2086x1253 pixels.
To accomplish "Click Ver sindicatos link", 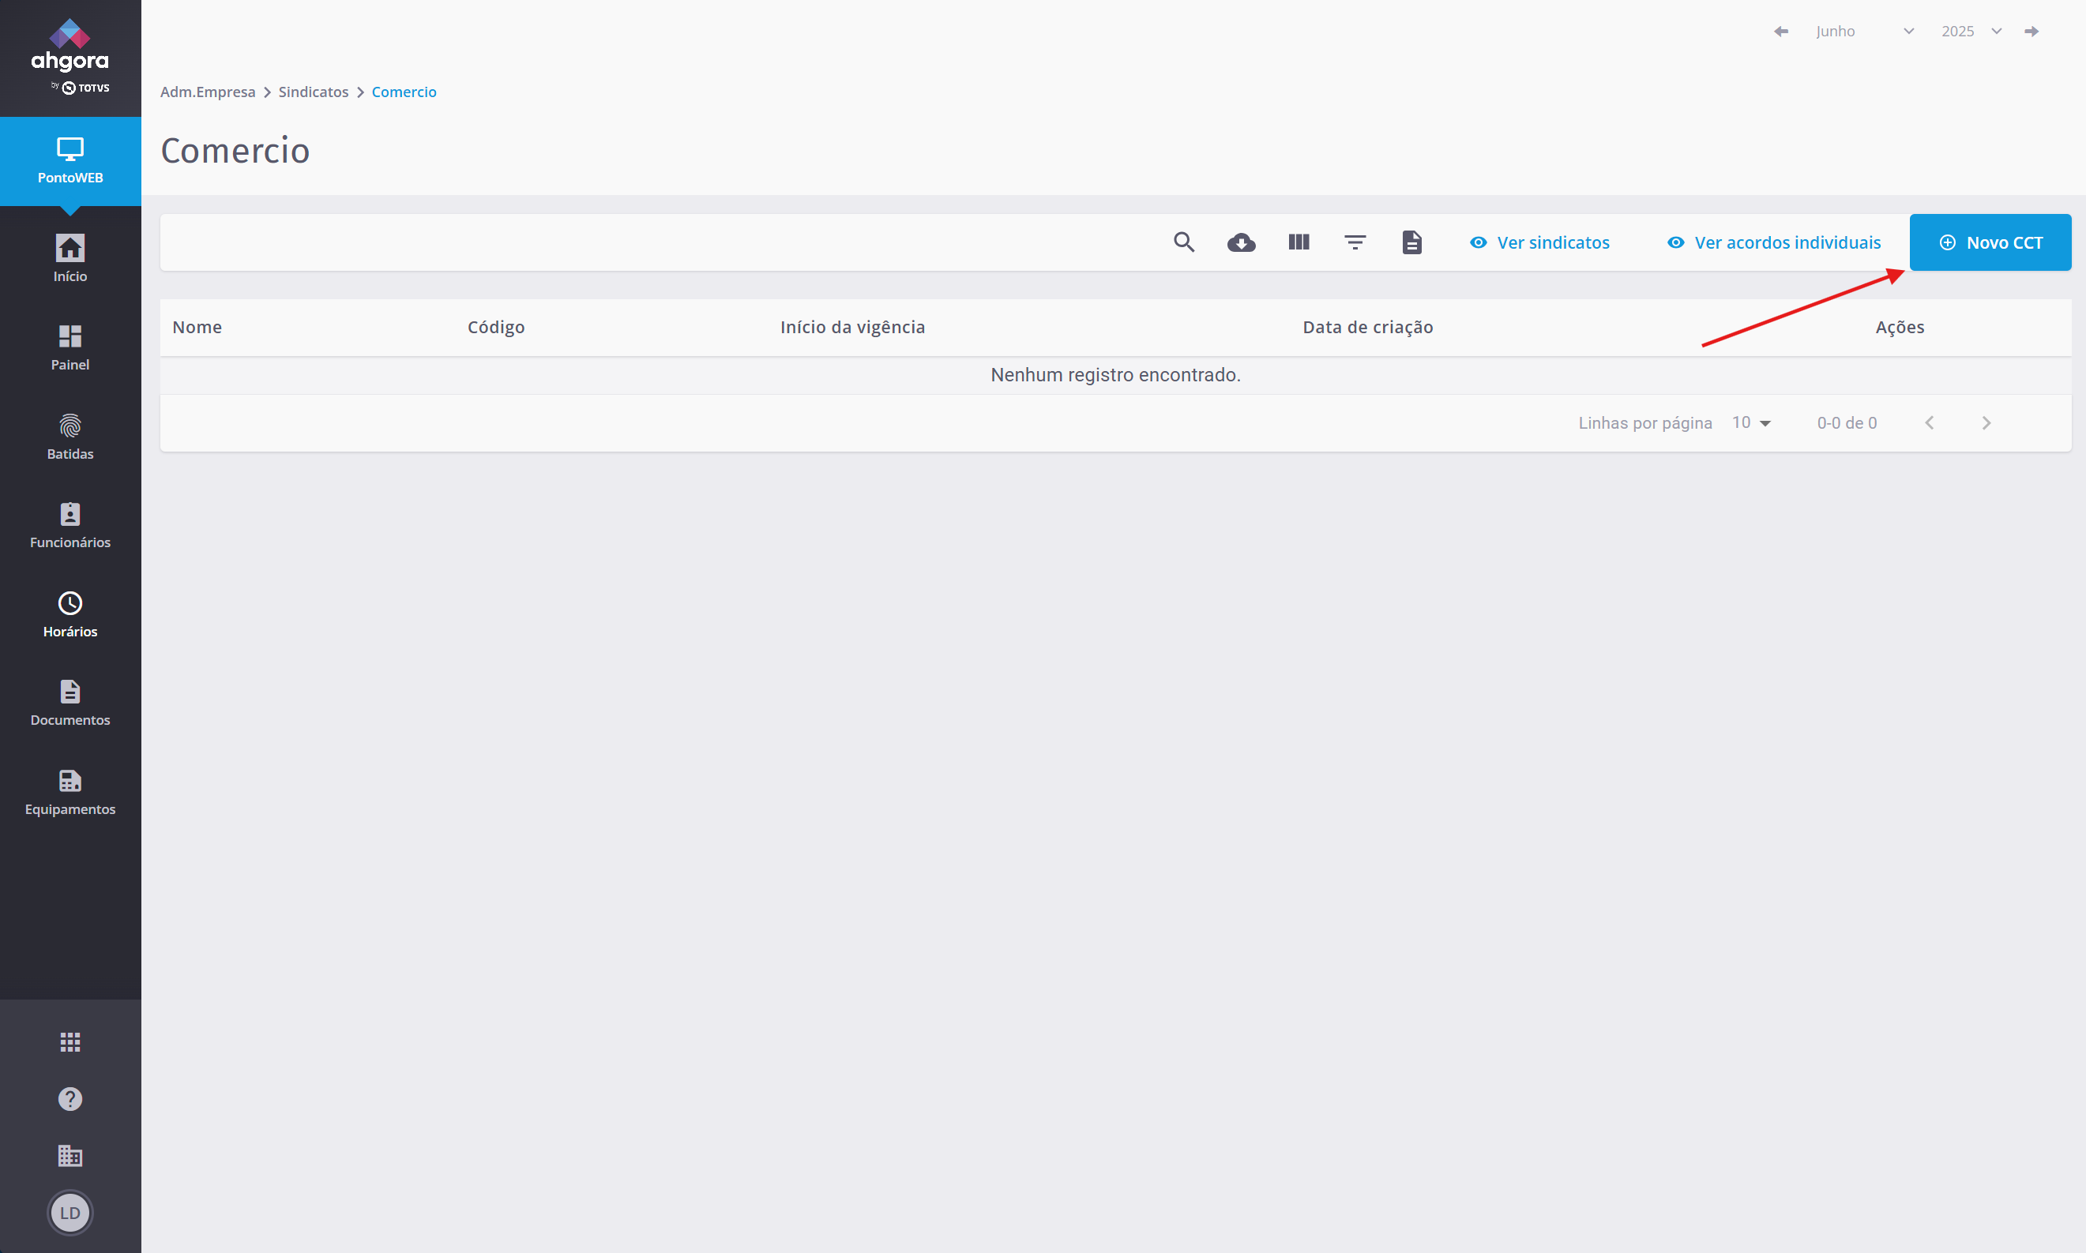I will [x=1539, y=242].
